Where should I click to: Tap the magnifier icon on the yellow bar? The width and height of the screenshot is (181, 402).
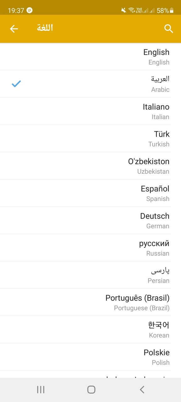tap(169, 29)
